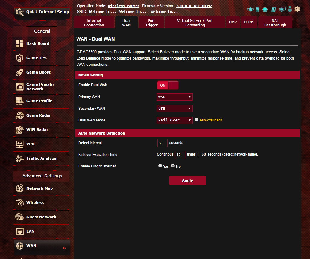The height and width of the screenshot is (259, 310).
Task: Click the Network Map globe icon
Action: [x=19, y=188]
